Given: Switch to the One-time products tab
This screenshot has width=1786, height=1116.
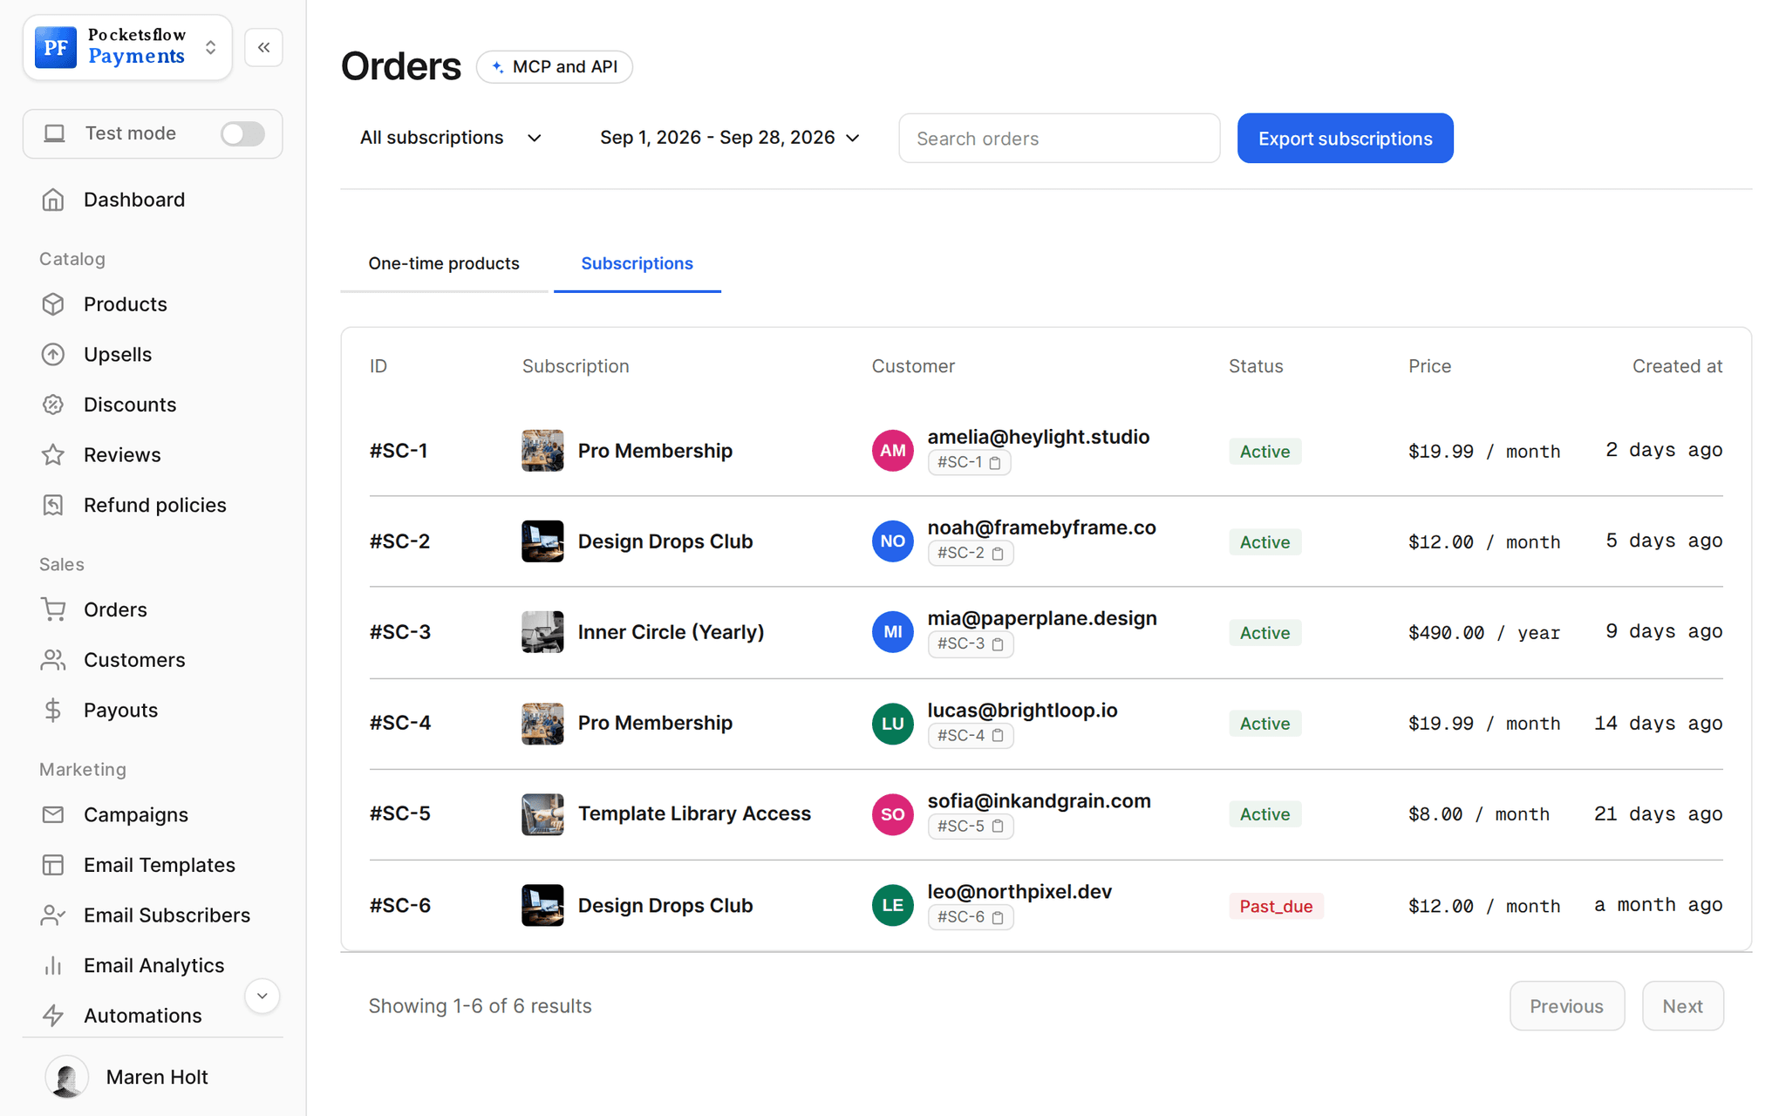Looking at the screenshot, I should point(444,263).
